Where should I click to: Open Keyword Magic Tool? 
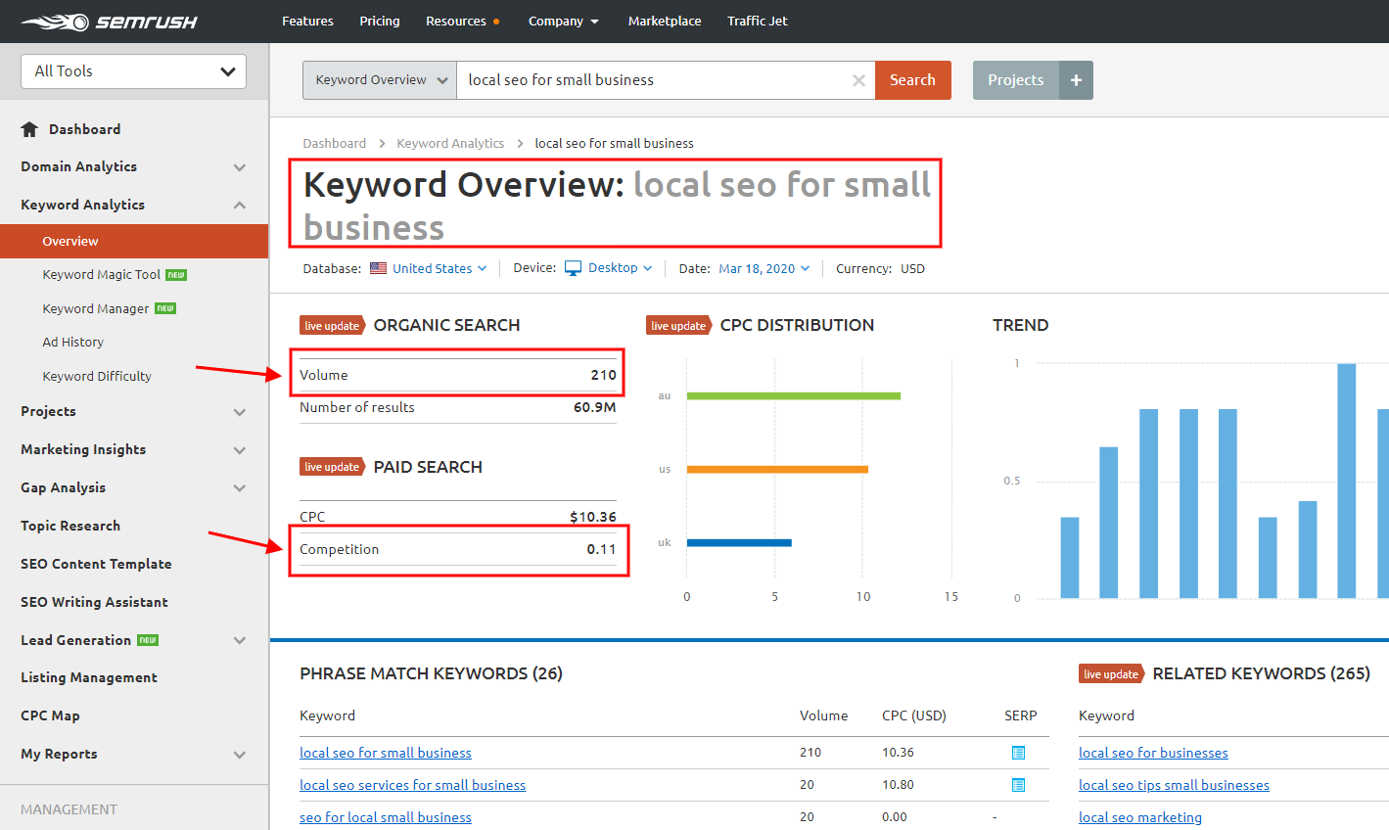102,275
